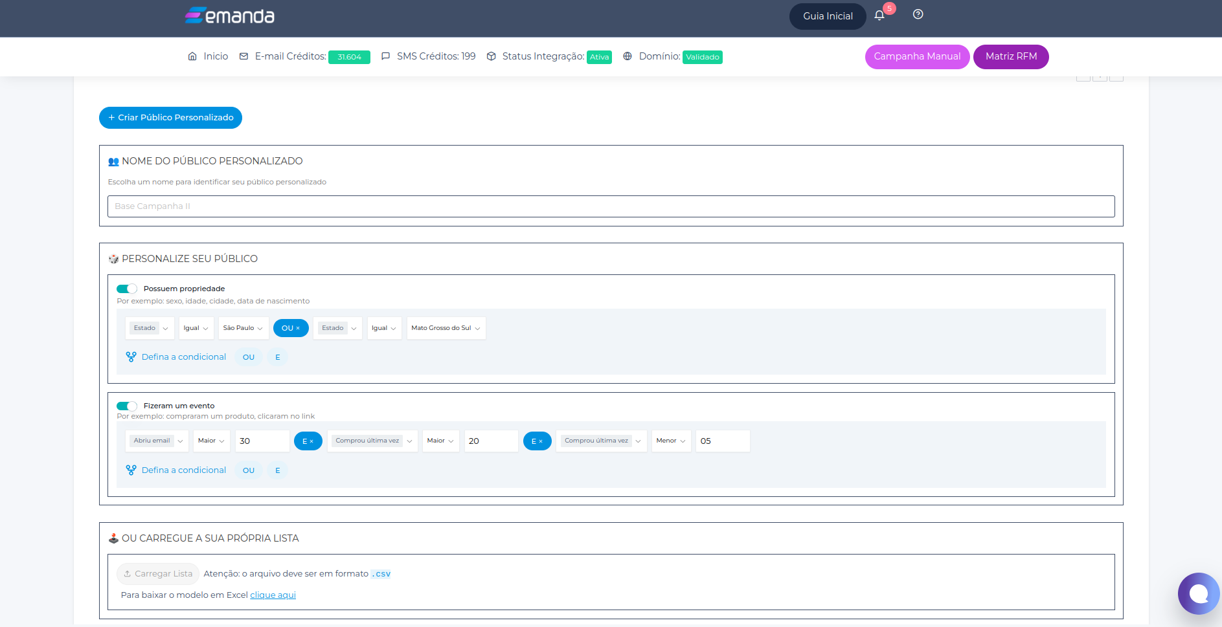Click the input field containing 30
This screenshot has height=627, width=1222.
262,441
